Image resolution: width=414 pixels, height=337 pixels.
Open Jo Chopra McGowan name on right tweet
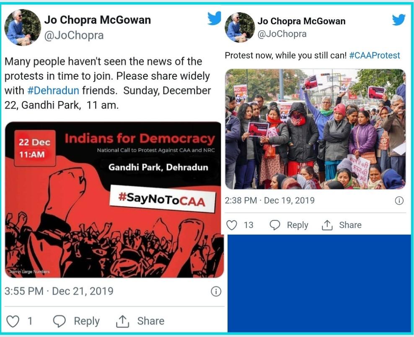[x=301, y=21]
